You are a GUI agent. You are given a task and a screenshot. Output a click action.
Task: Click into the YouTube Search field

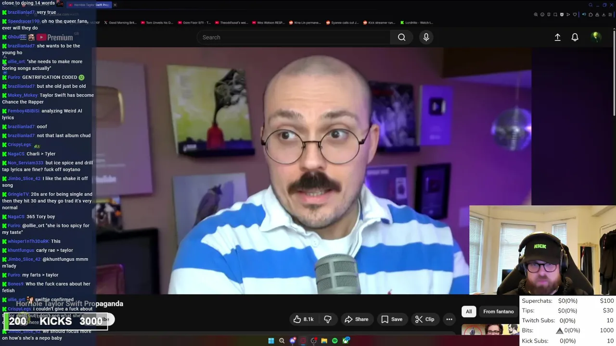point(293,37)
